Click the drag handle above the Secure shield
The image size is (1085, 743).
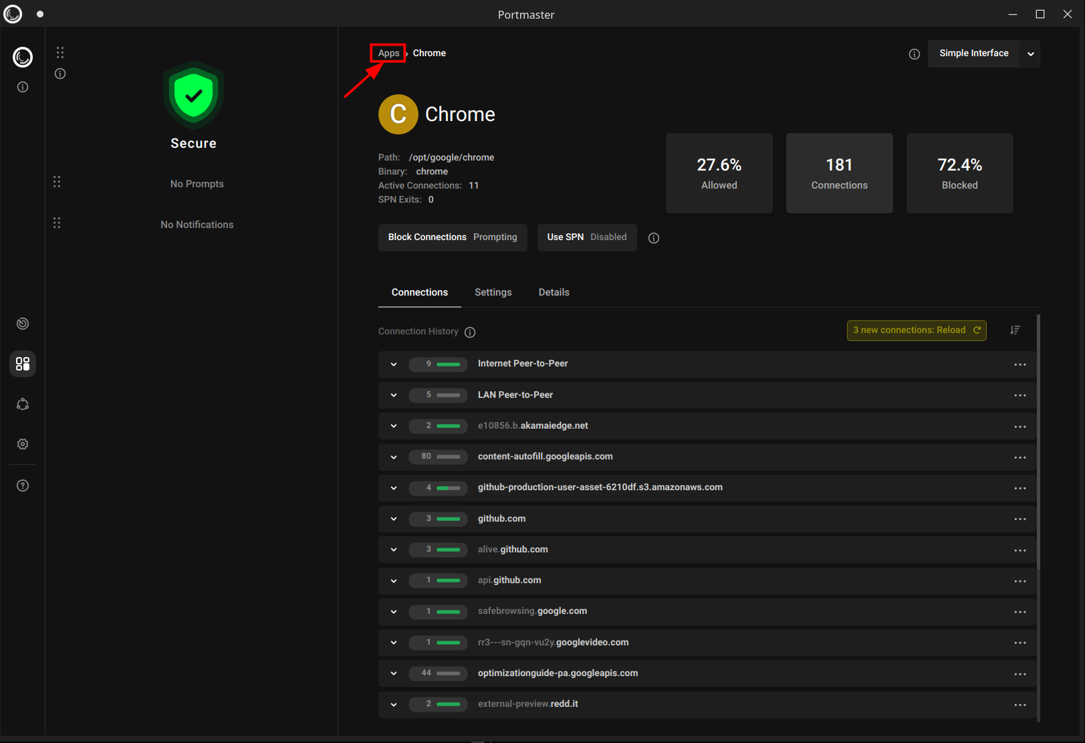[60, 52]
